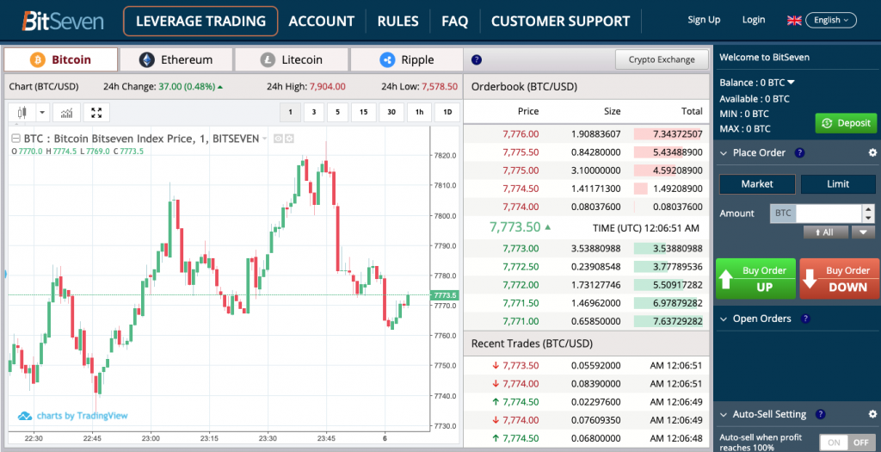Viewport: 881px width, 452px height.
Task: Increase amount with stepper up arrow
Action: pos(869,209)
